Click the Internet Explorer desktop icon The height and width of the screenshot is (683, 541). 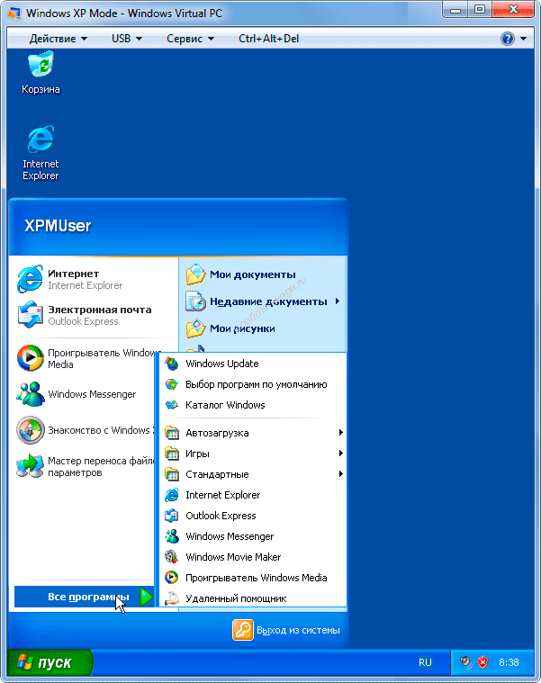[x=41, y=141]
